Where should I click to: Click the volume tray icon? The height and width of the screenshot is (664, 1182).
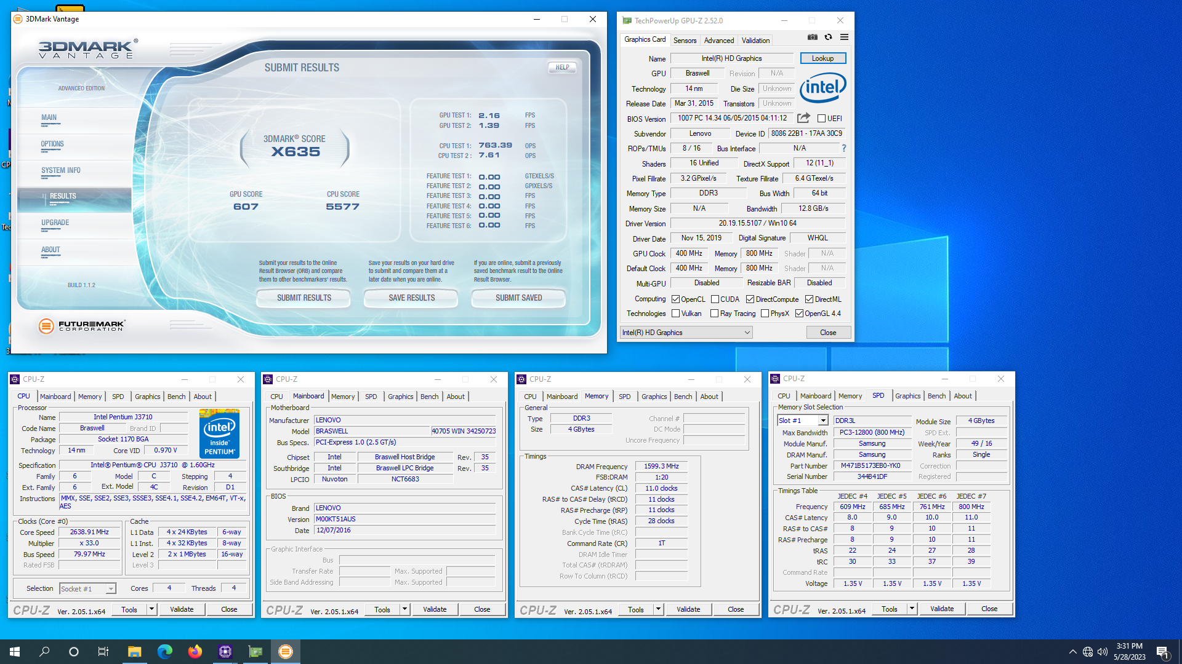(1103, 652)
